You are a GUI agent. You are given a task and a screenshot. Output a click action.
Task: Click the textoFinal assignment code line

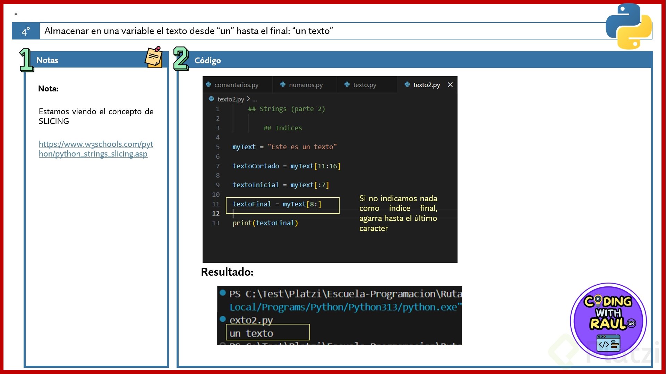[277, 204]
